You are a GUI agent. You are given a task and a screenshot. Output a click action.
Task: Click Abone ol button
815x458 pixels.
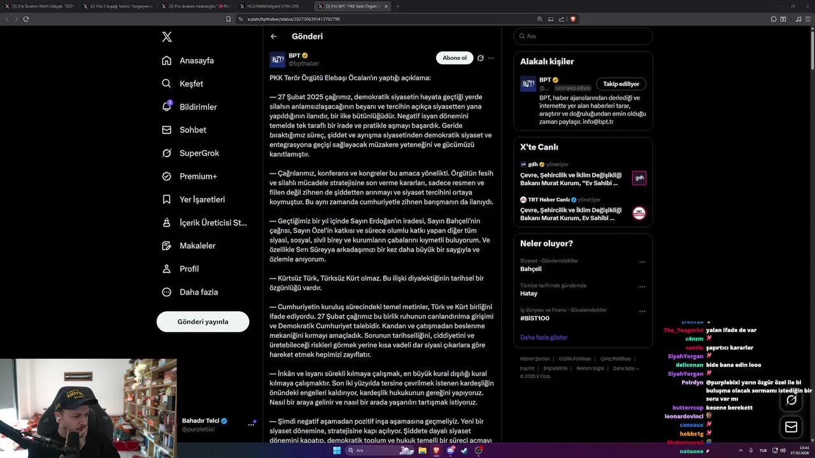pyautogui.click(x=455, y=58)
